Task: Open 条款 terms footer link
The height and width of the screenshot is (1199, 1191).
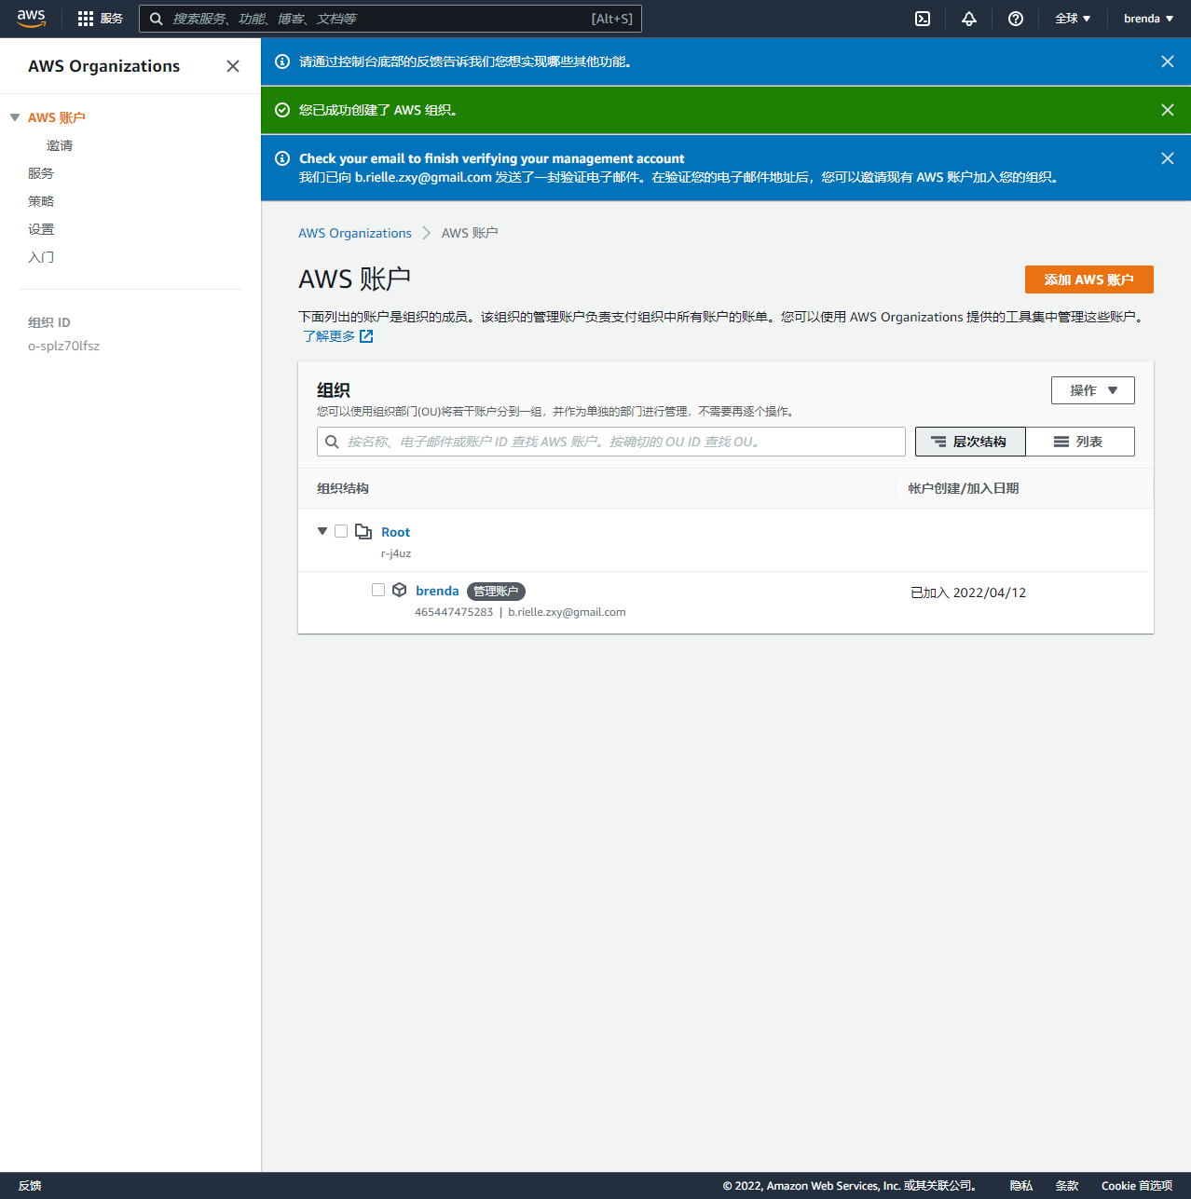Action: [1067, 1186]
